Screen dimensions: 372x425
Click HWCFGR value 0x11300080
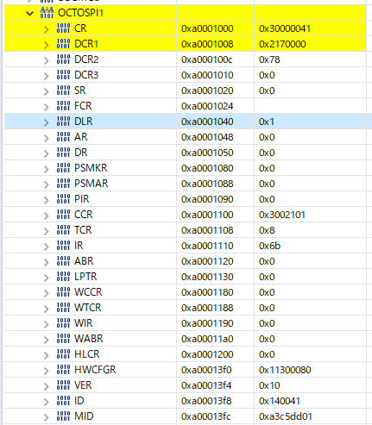(x=285, y=370)
